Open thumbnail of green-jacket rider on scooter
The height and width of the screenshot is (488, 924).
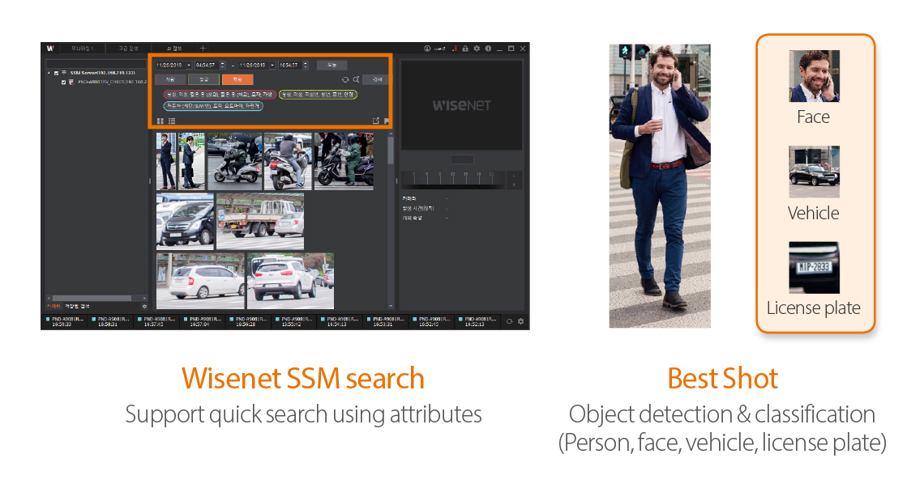pos(234,161)
